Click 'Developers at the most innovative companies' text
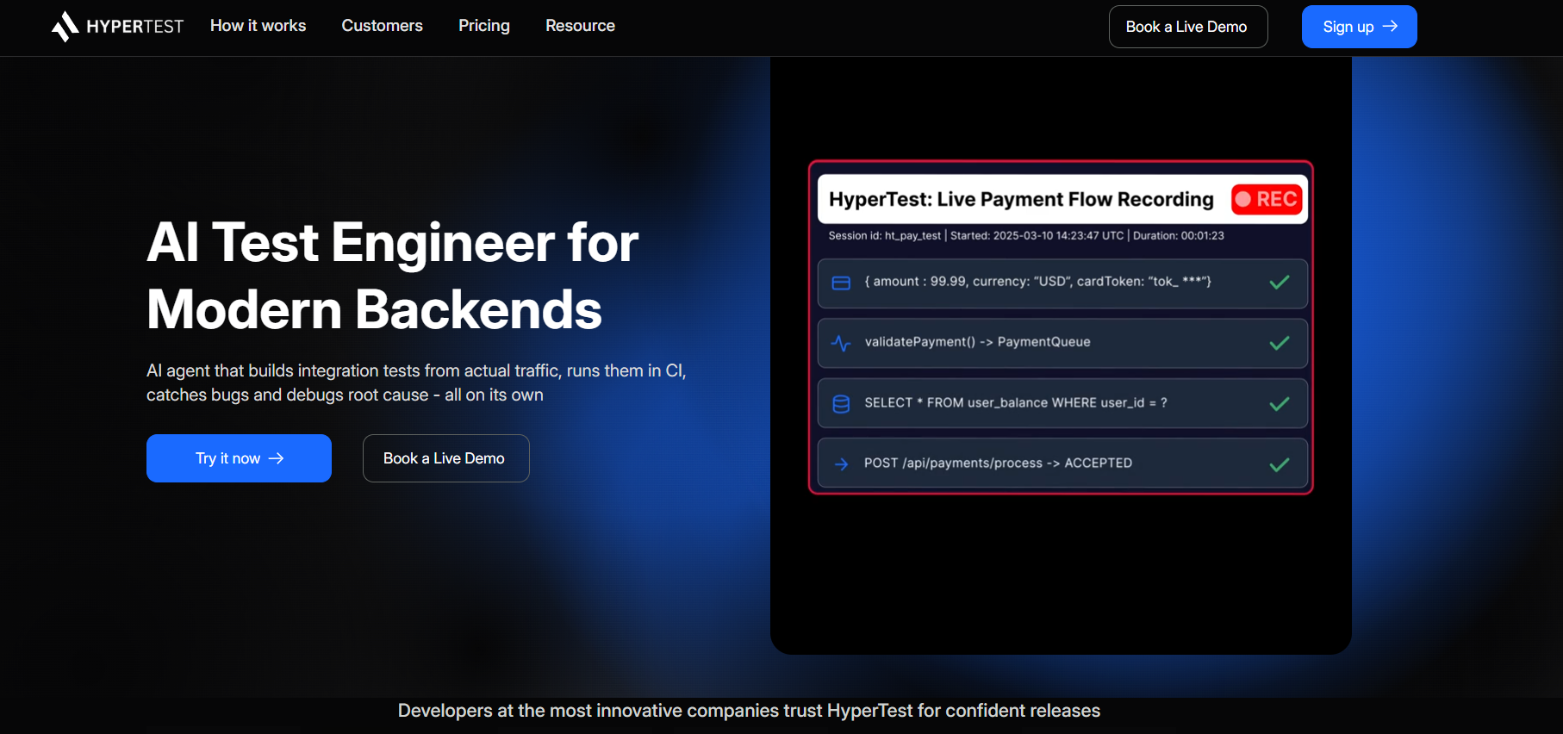 coord(749,711)
